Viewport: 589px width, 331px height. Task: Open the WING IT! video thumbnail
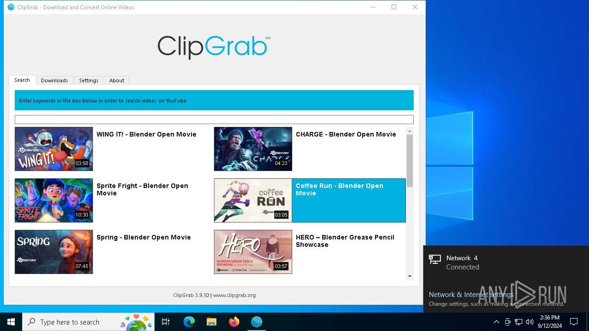coord(54,149)
